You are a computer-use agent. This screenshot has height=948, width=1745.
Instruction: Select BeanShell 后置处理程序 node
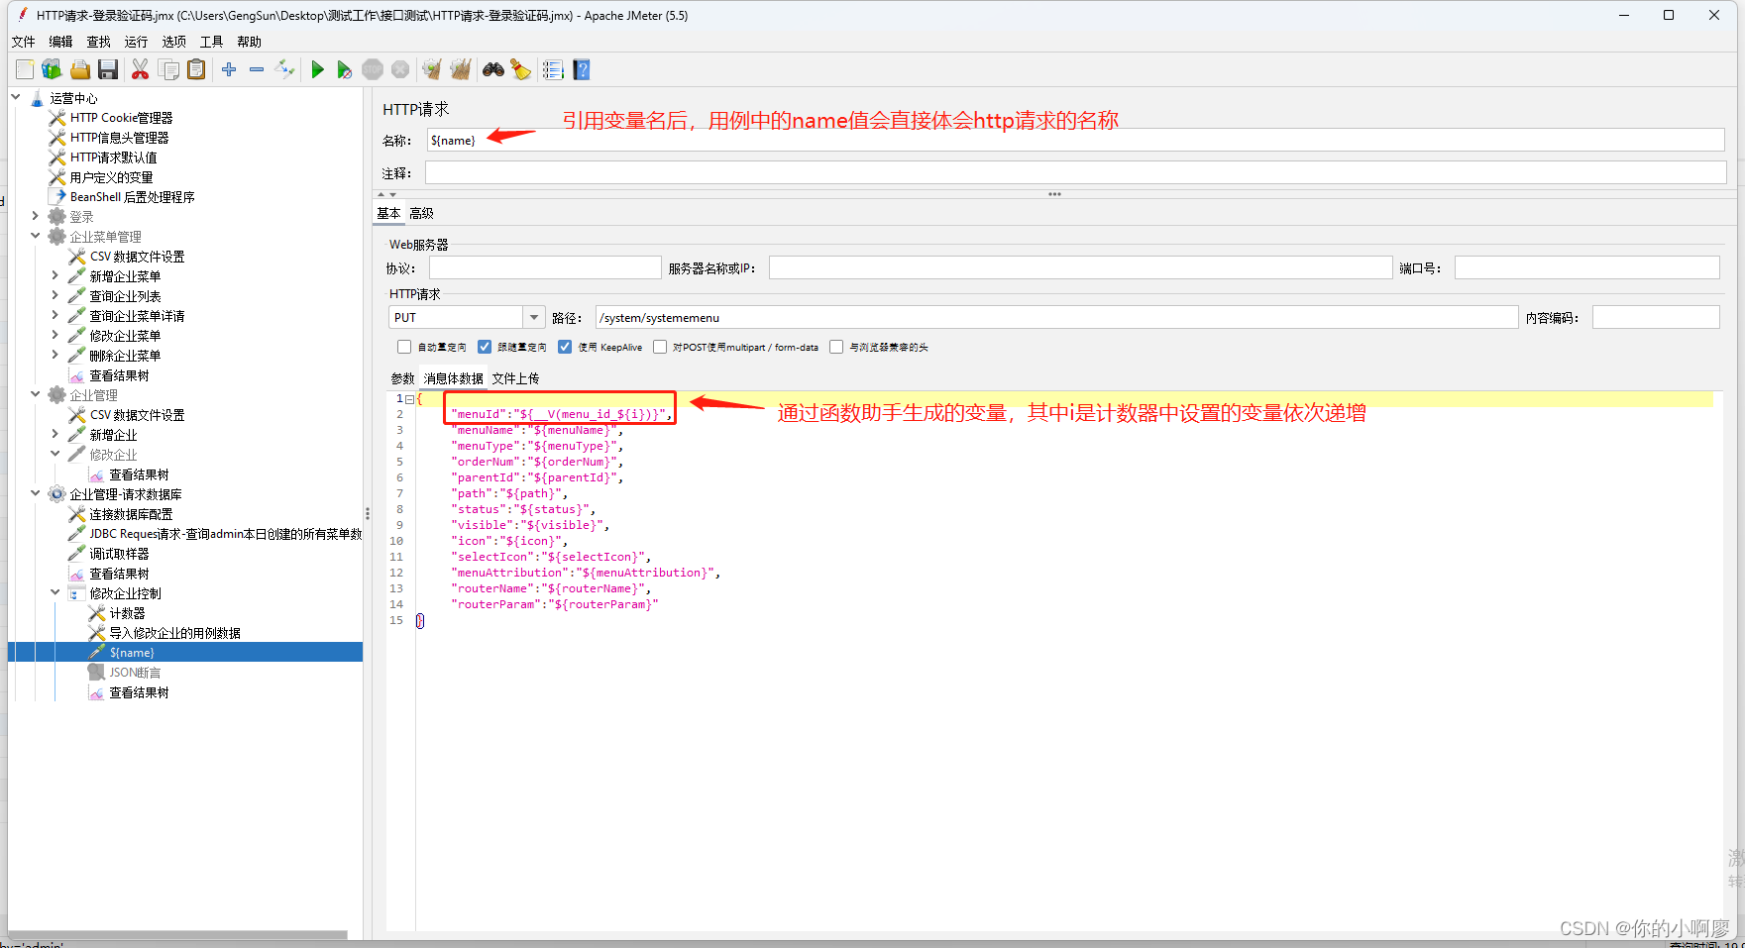132,197
